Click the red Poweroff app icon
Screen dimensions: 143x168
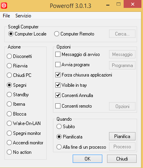4,6
